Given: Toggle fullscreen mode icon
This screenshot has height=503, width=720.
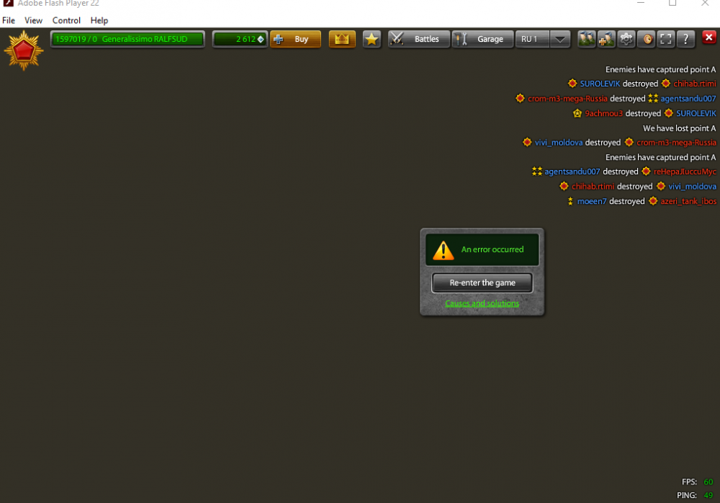Looking at the screenshot, I should pyautogui.click(x=666, y=39).
